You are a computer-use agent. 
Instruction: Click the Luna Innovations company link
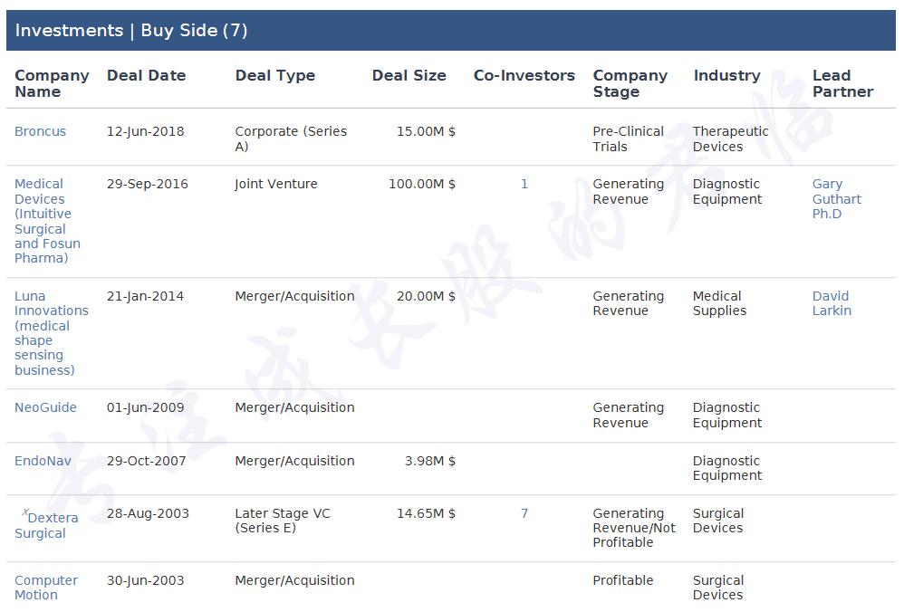click(51, 332)
